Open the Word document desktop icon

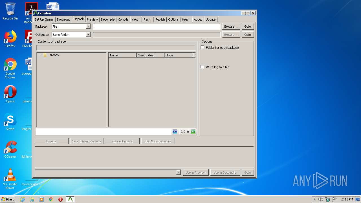(52, 6)
